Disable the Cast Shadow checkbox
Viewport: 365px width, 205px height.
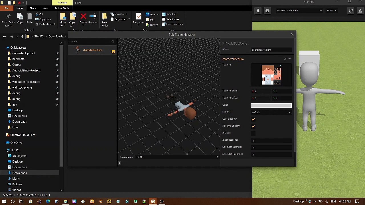[x=253, y=119]
